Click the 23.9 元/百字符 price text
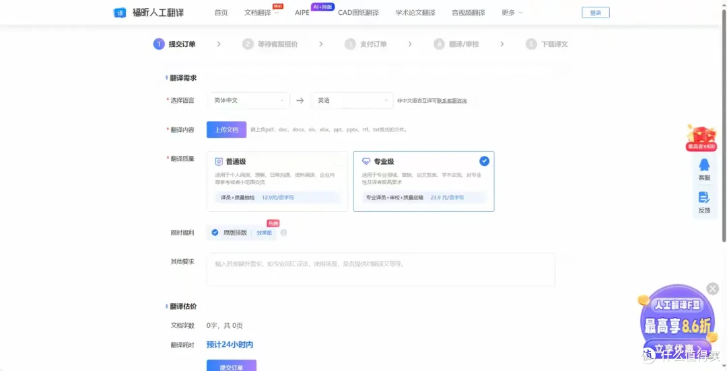The image size is (727, 371). (448, 198)
